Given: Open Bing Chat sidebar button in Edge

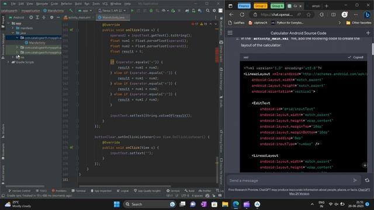Looking at the screenshot, I should point(367,15).
